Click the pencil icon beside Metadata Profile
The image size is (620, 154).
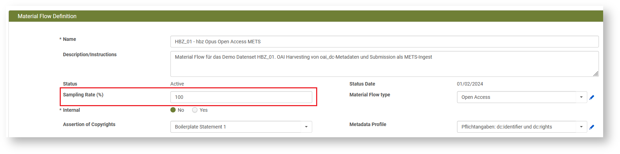click(592, 127)
